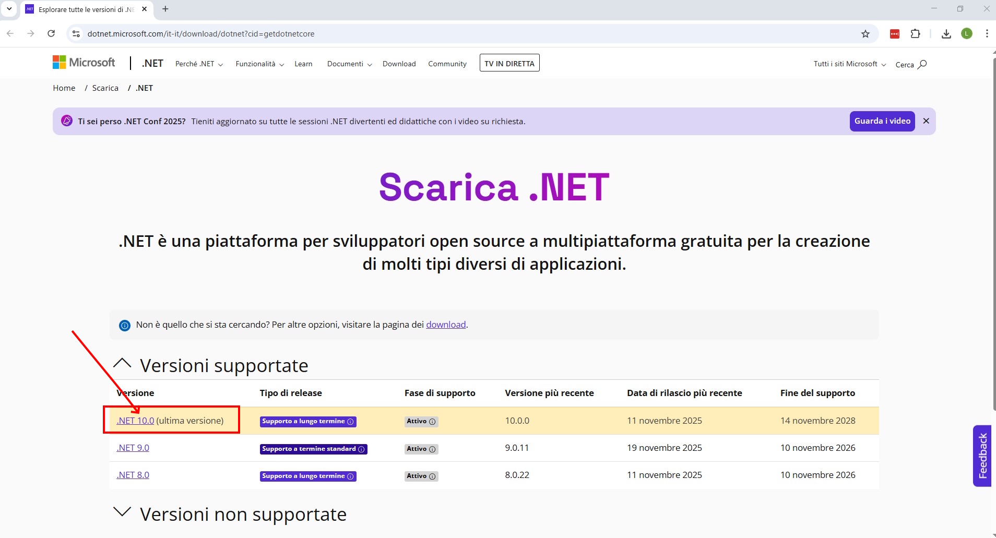Go to the Community menu item
Viewport: 996px width, 538px height.
[x=447, y=64]
